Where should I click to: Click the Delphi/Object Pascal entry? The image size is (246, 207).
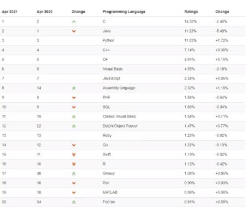(120, 126)
